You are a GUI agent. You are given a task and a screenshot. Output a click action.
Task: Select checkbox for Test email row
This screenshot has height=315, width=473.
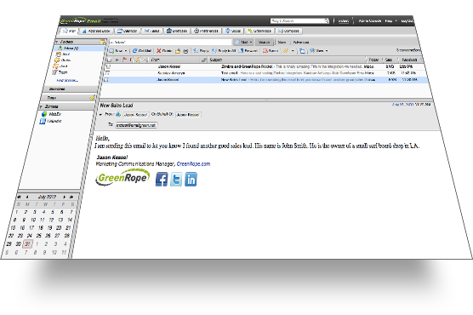pyautogui.click(x=108, y=72)
